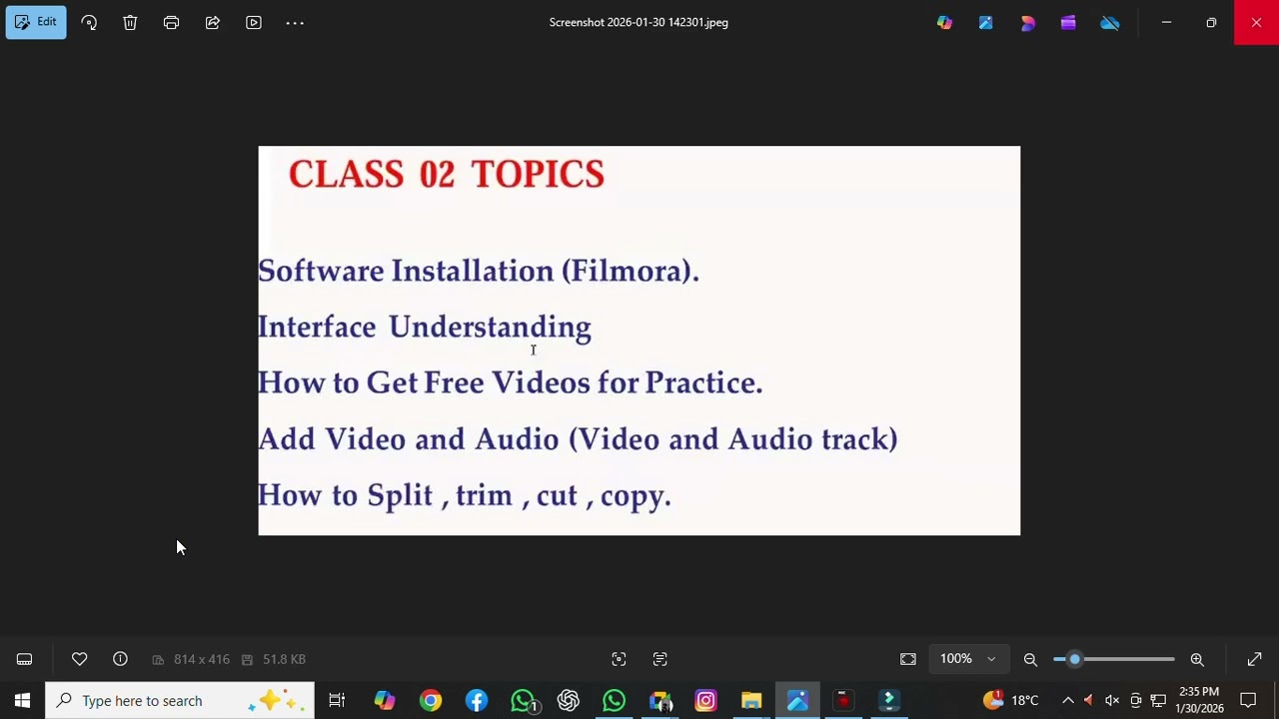
Task: Click the 18°C weather widget
Action: point(1011,700)
